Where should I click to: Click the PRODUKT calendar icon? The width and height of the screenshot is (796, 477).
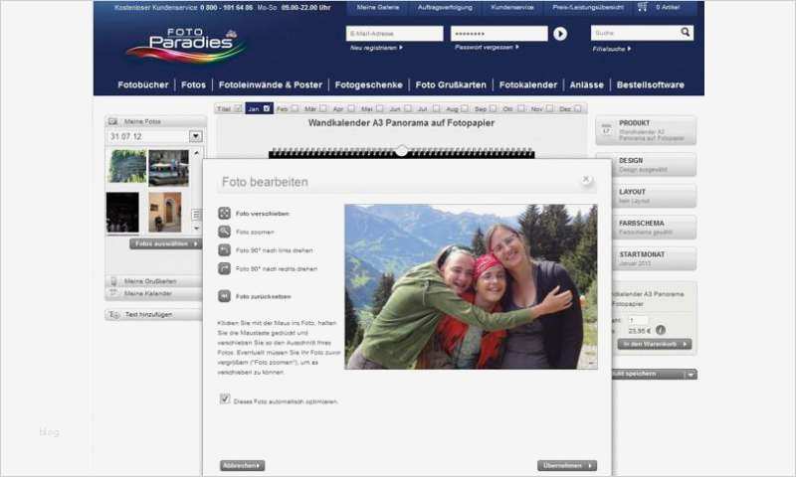606,129
